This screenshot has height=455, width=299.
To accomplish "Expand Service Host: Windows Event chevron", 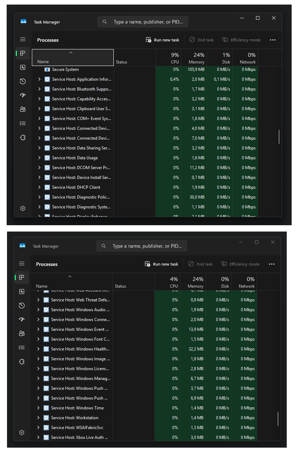I will coord(38,329).
